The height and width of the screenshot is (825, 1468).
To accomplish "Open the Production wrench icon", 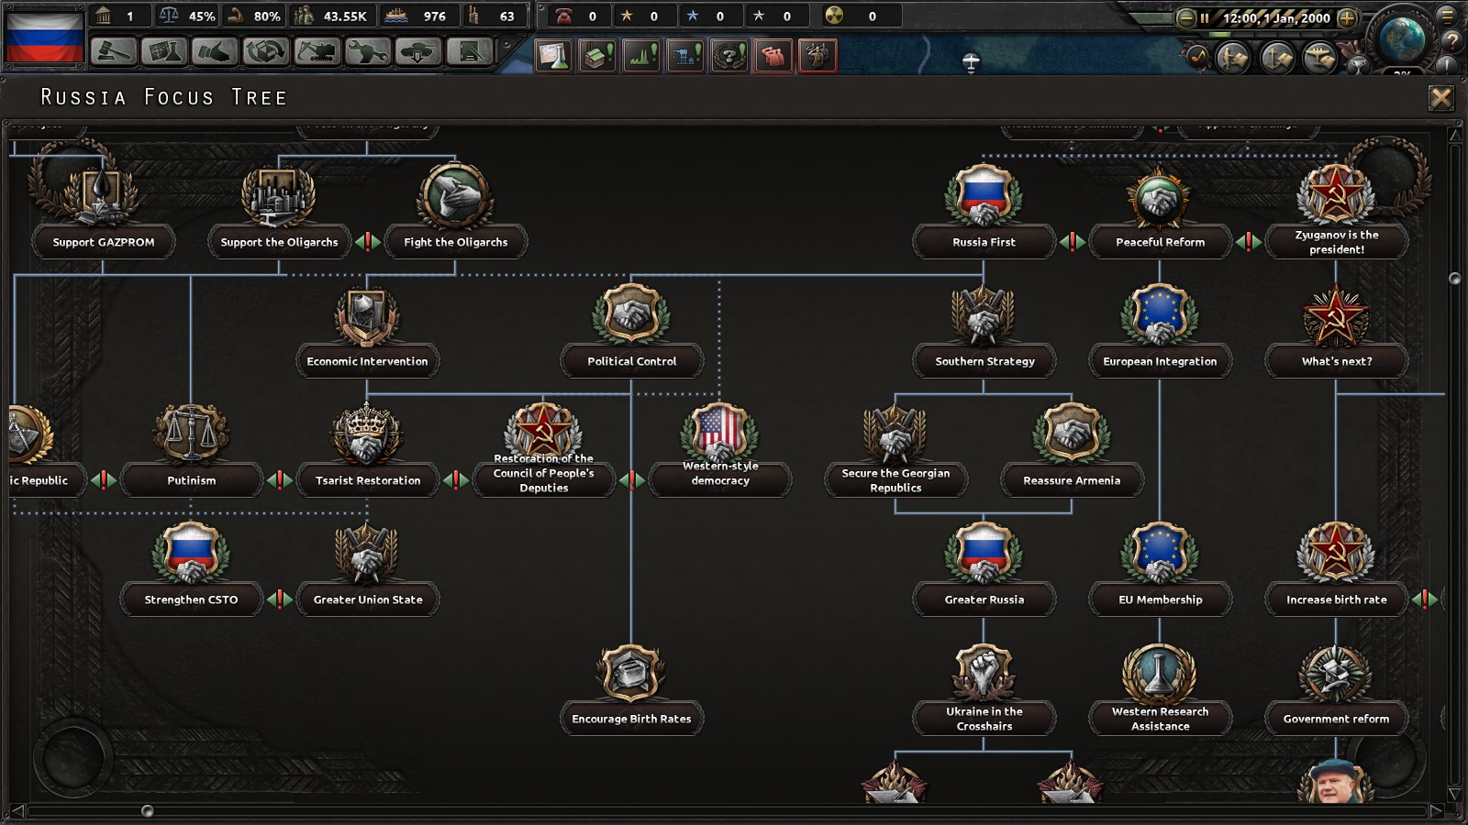I will pos(367,52).
